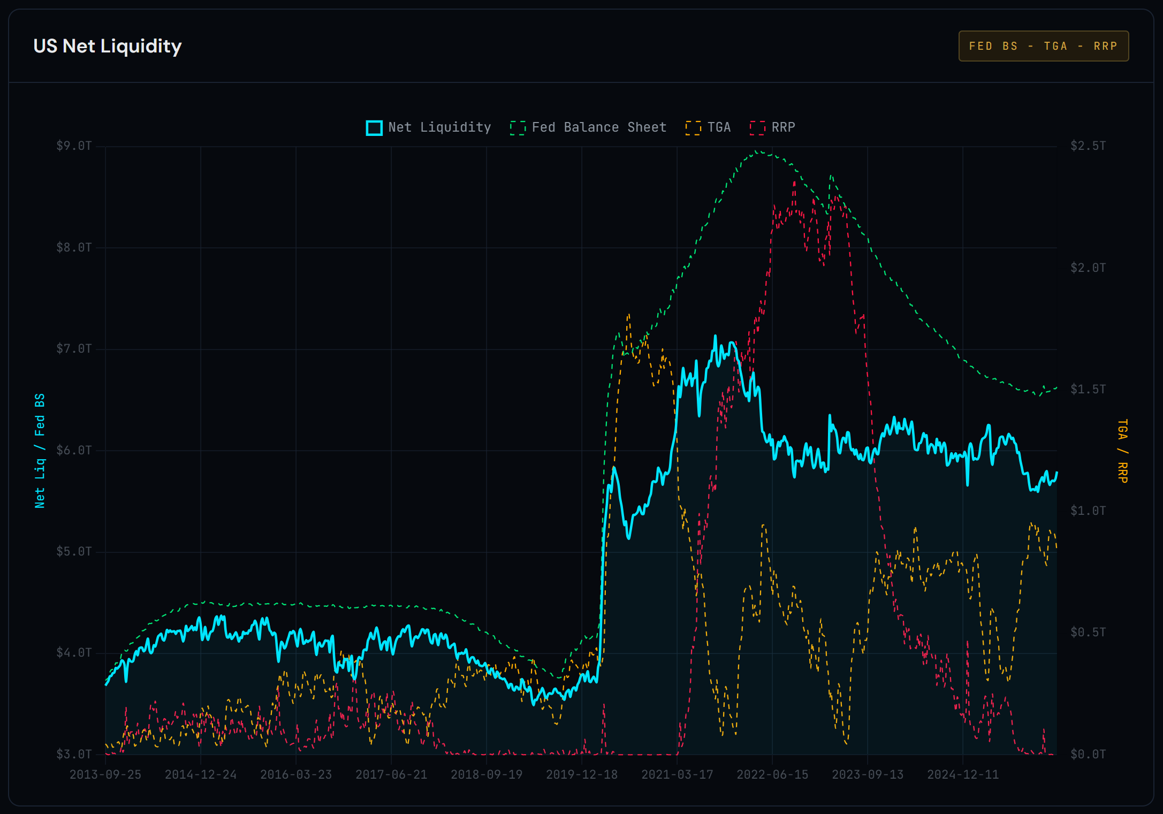Image resolution: width=1163 pixels, height=814 pixels.
Task: Open the FED BS - TGA - RRP formula badge
Action: point(1043,45)
